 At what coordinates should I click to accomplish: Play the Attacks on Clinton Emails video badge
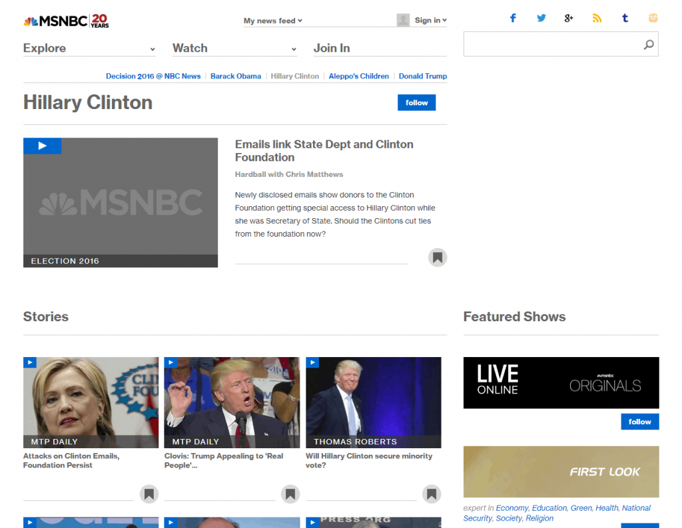pyautogui.click(x=30, y=362)
